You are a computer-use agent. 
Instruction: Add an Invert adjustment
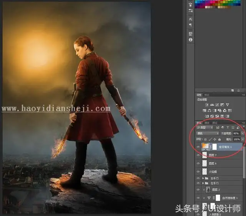click(207, 116)
